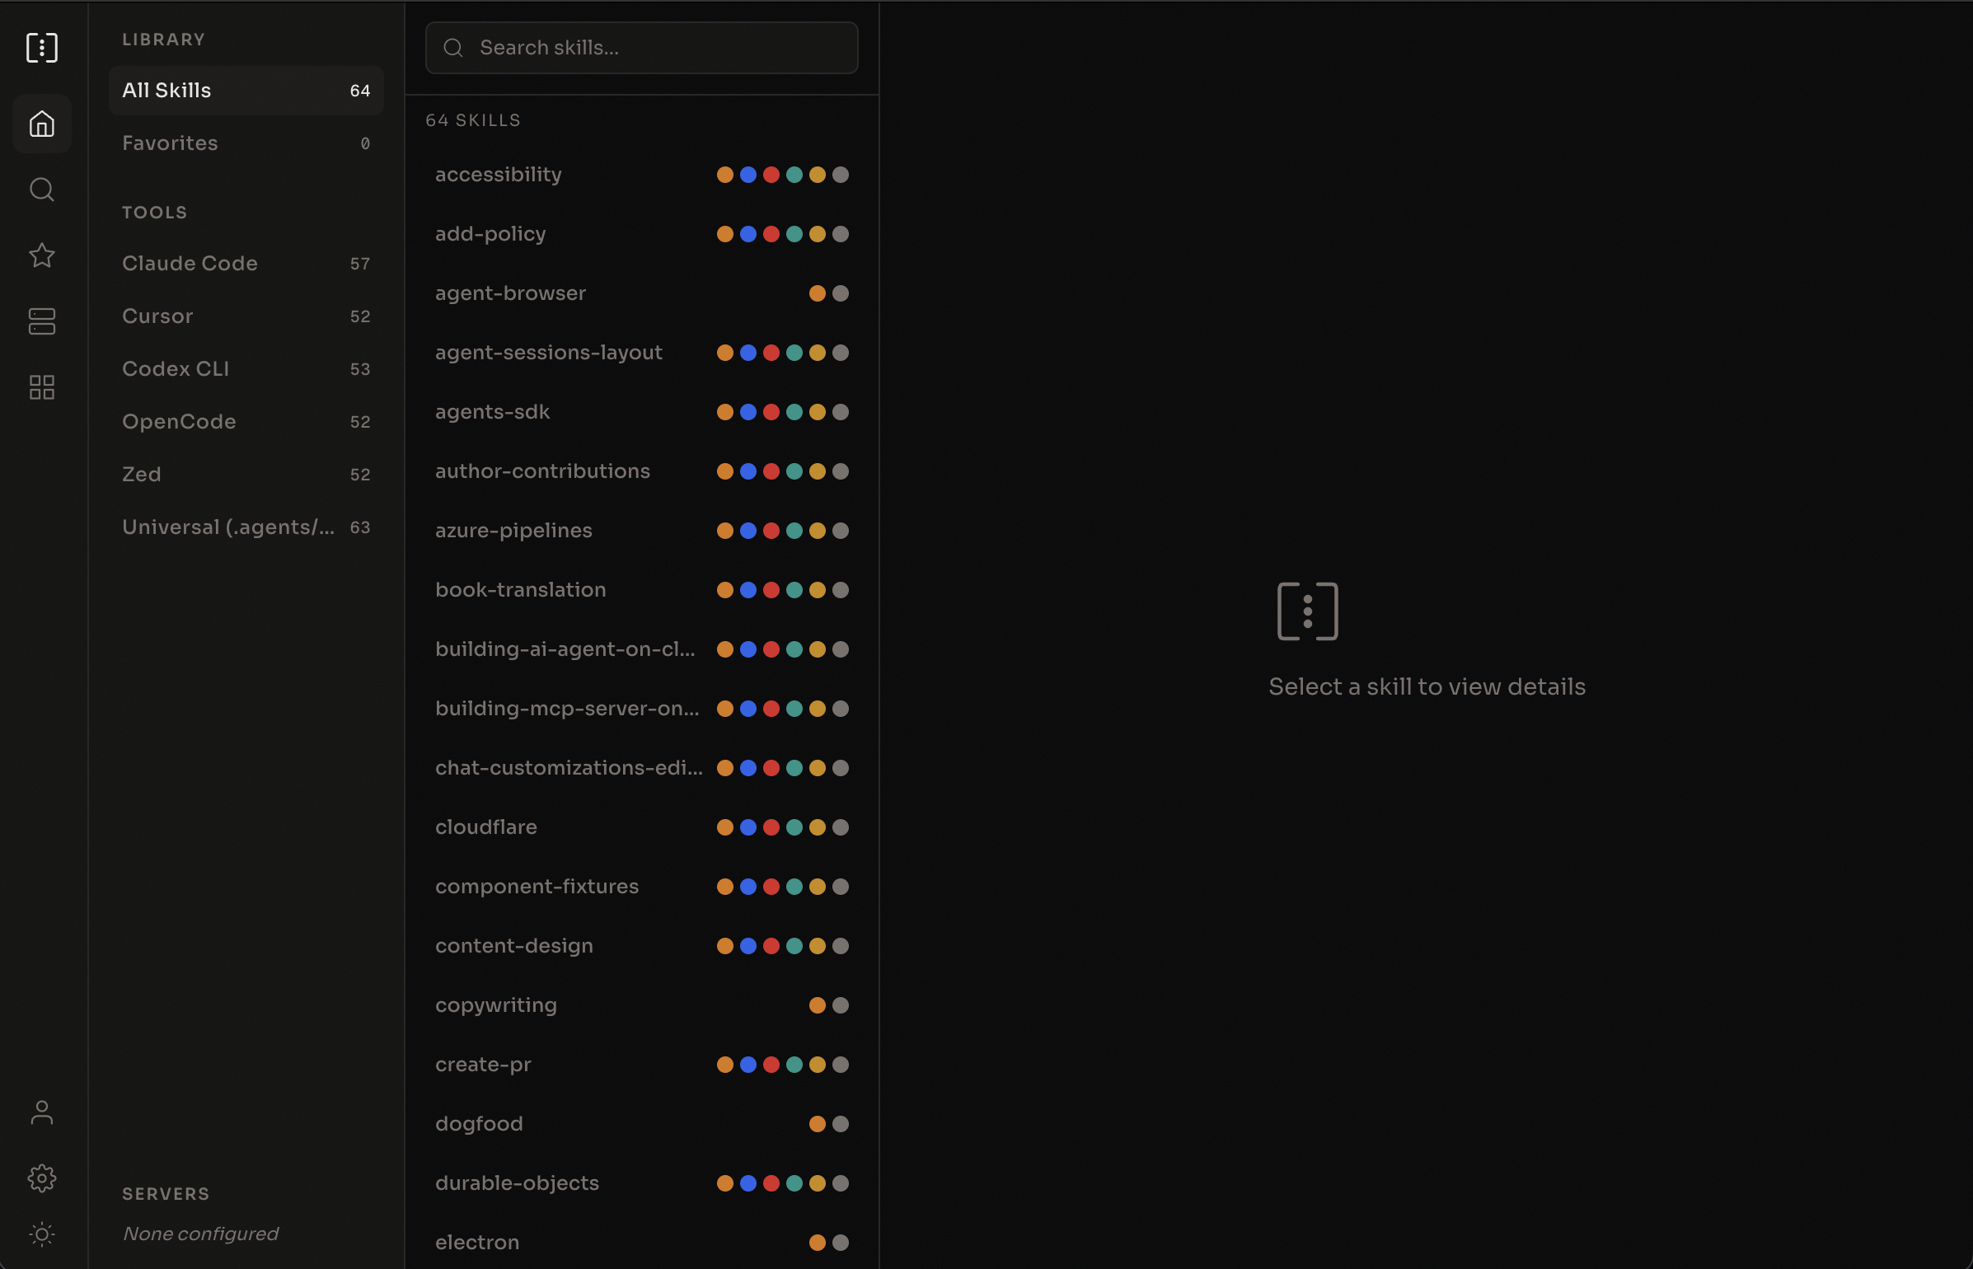Select the durable-objects skill
The height and width of the screenshot is (1269, 1973).
518,1183
